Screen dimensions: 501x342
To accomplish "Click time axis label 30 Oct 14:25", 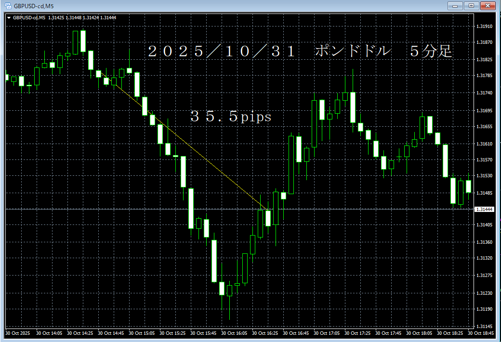I will 80,333.
